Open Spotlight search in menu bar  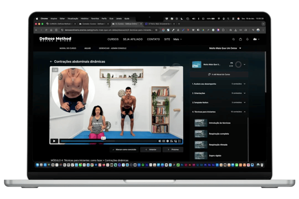tap(228, 19)
